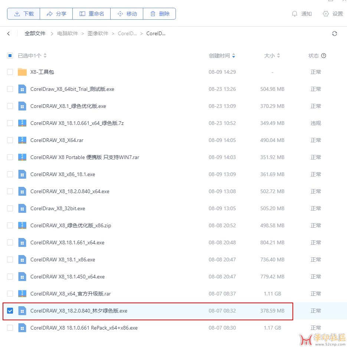Image resolution: width=347 pixels, height=347 pixels.
Task: Select file name CorelDRAW X8_18.1_x86.exe
Action: (x=63, y=260)
